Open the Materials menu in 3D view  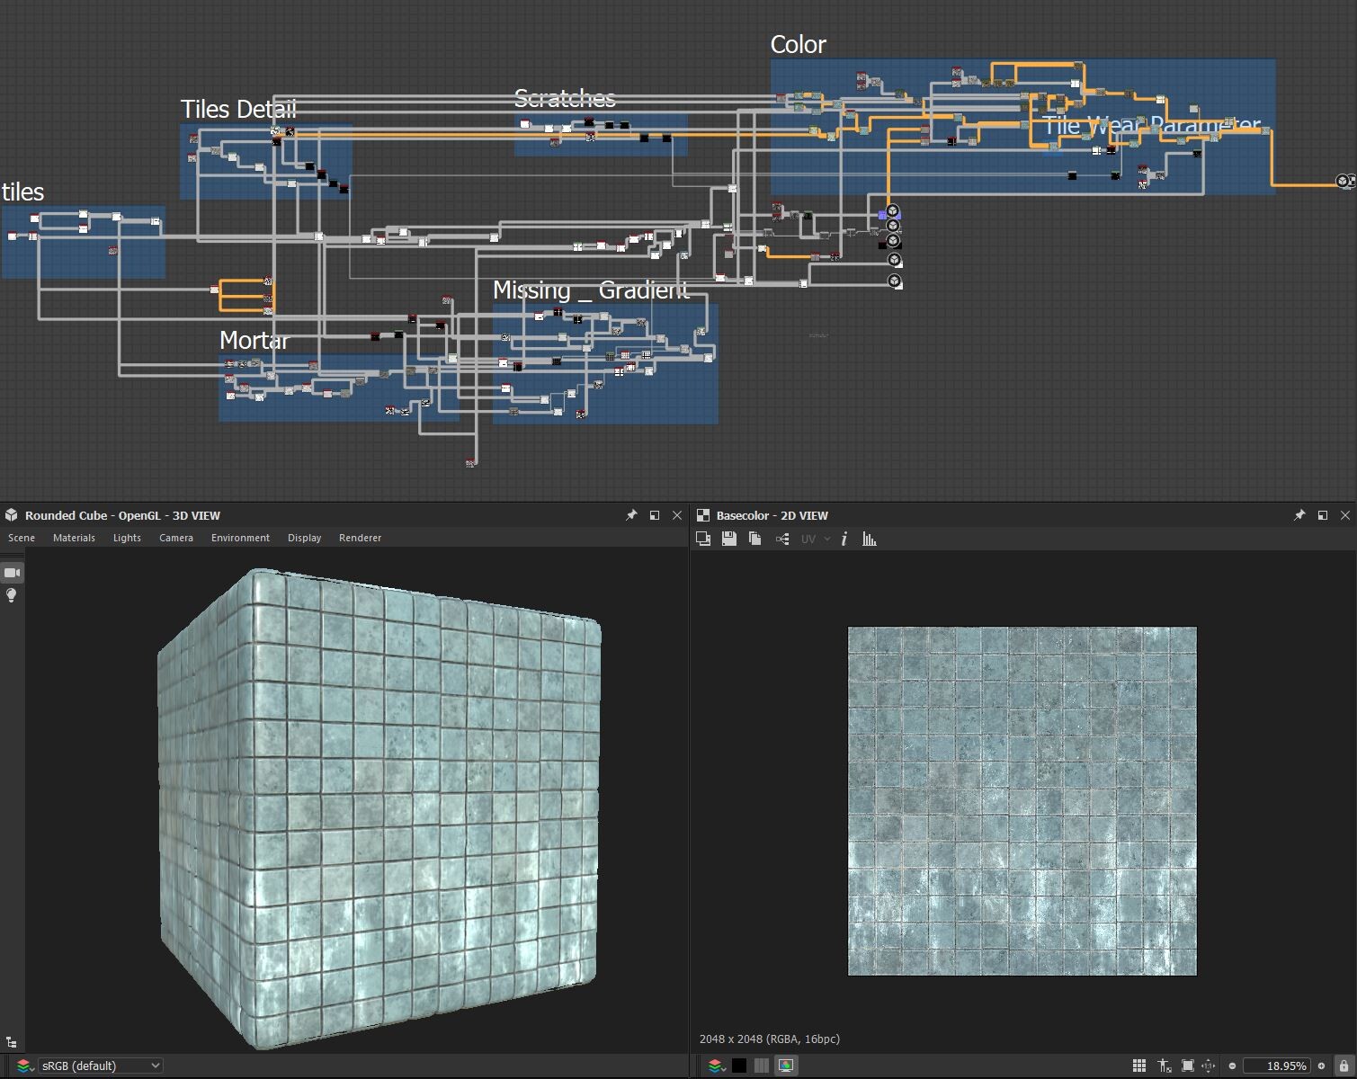point(74,538)
